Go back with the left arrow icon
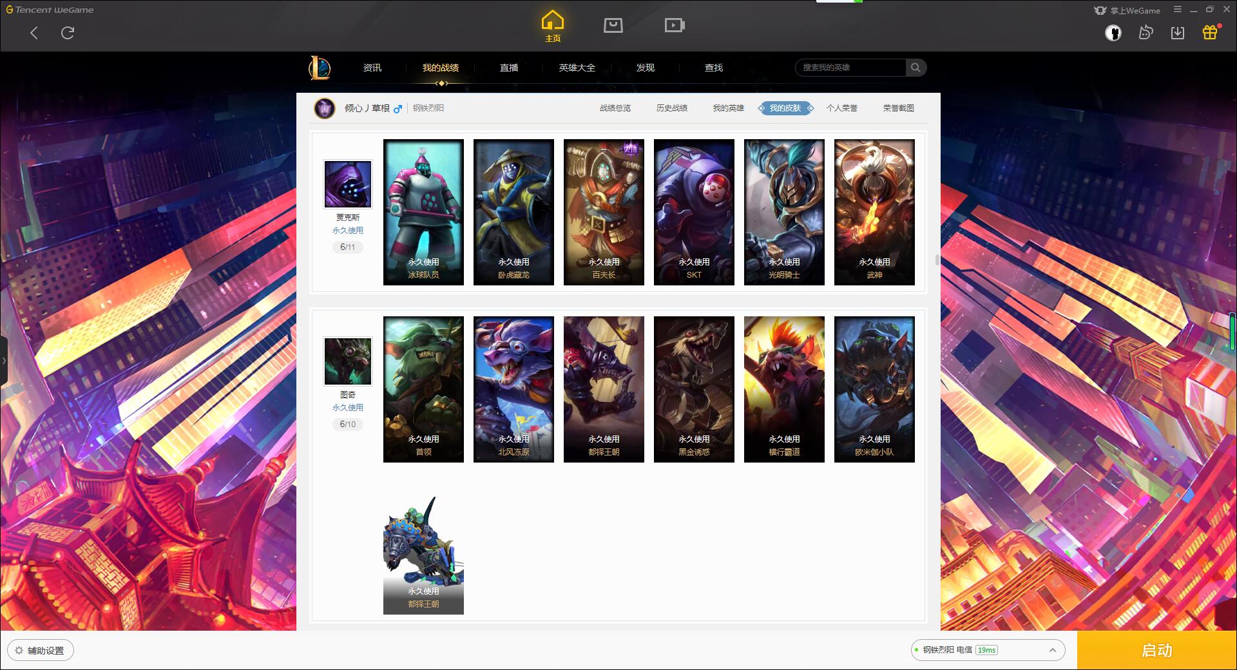Screen dimensions: 1237x670 point(34,33)
